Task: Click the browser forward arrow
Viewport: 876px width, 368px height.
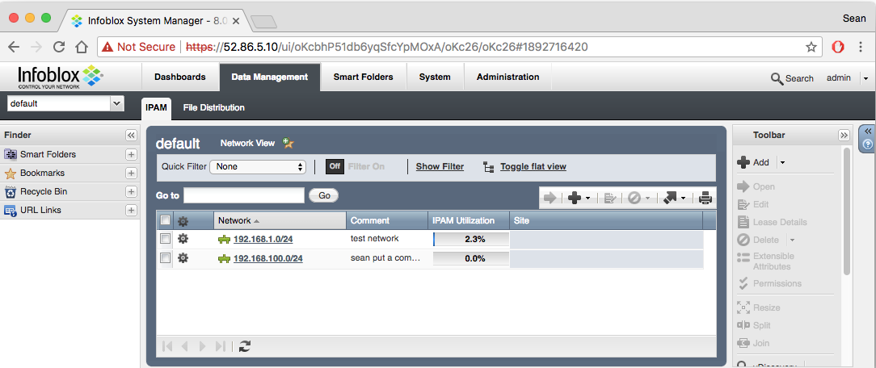Action: tap(36, 47)
